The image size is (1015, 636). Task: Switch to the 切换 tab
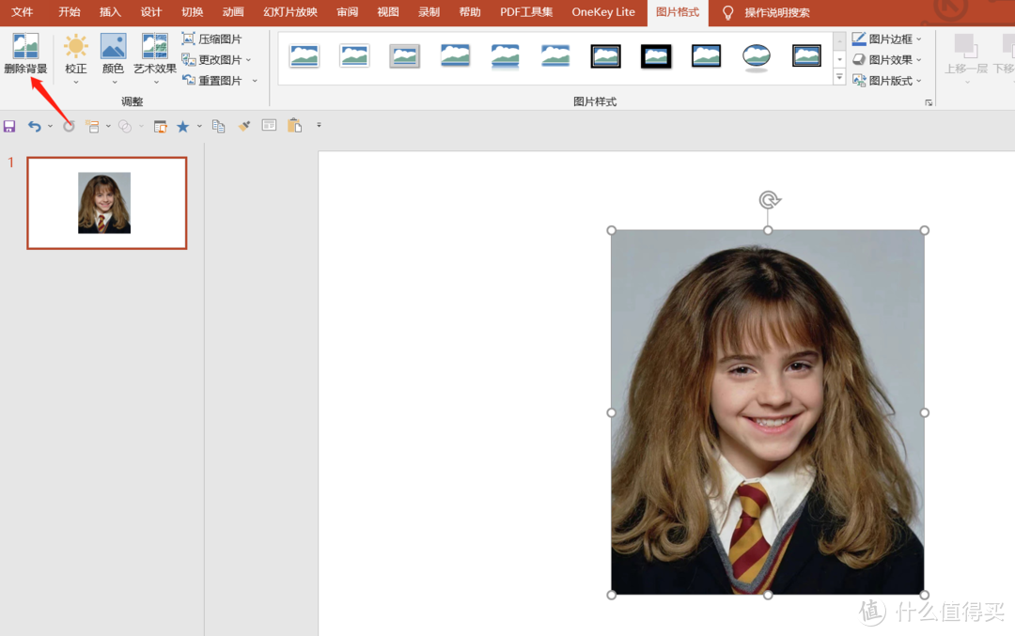point(193,12)
